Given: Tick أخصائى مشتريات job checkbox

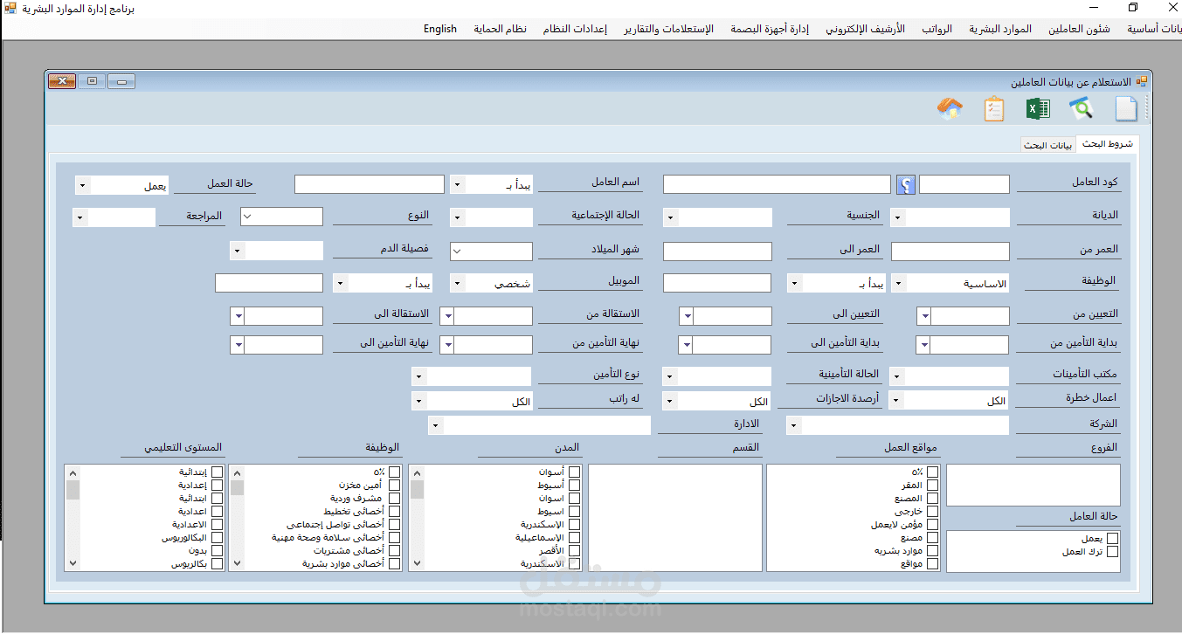Looking at the screenshot, I should click(x=394, y=551).
